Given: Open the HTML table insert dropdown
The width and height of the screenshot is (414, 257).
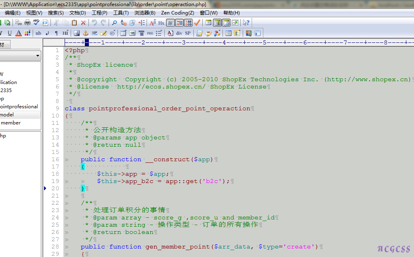Looking at the screenshot, I should coord(123,33).
